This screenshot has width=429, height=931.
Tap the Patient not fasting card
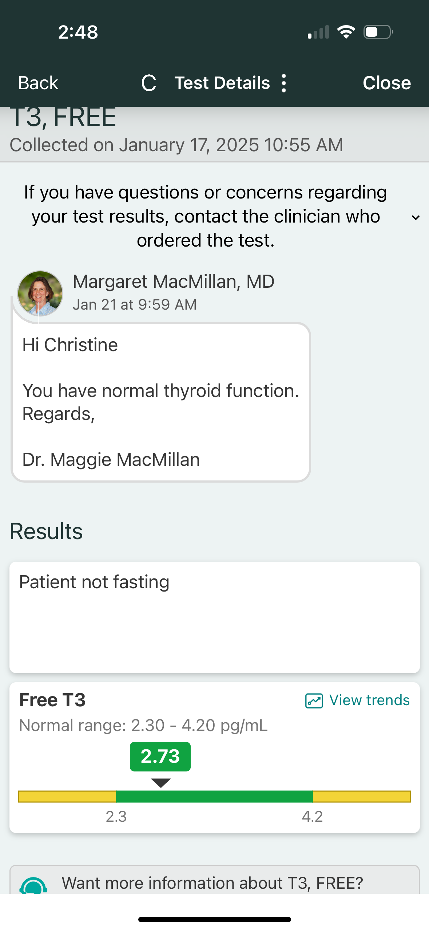click(214, 617)
